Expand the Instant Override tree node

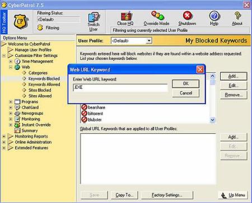[x=11, y=125]
